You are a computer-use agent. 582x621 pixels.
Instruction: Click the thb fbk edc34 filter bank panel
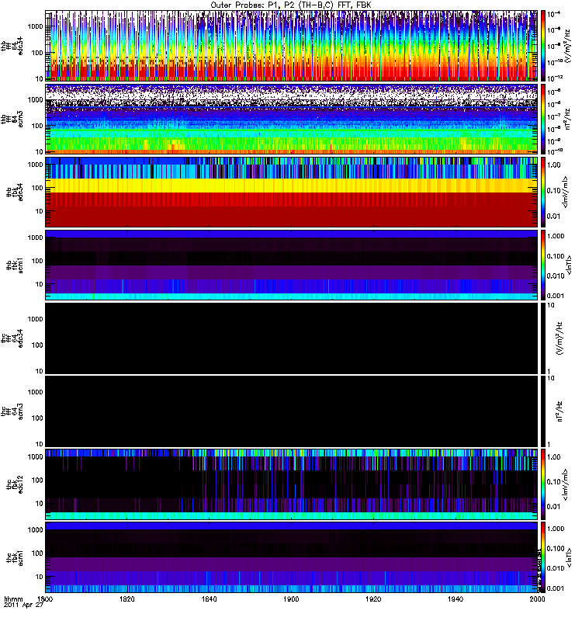pyautogui.click(x=292, y=192)
